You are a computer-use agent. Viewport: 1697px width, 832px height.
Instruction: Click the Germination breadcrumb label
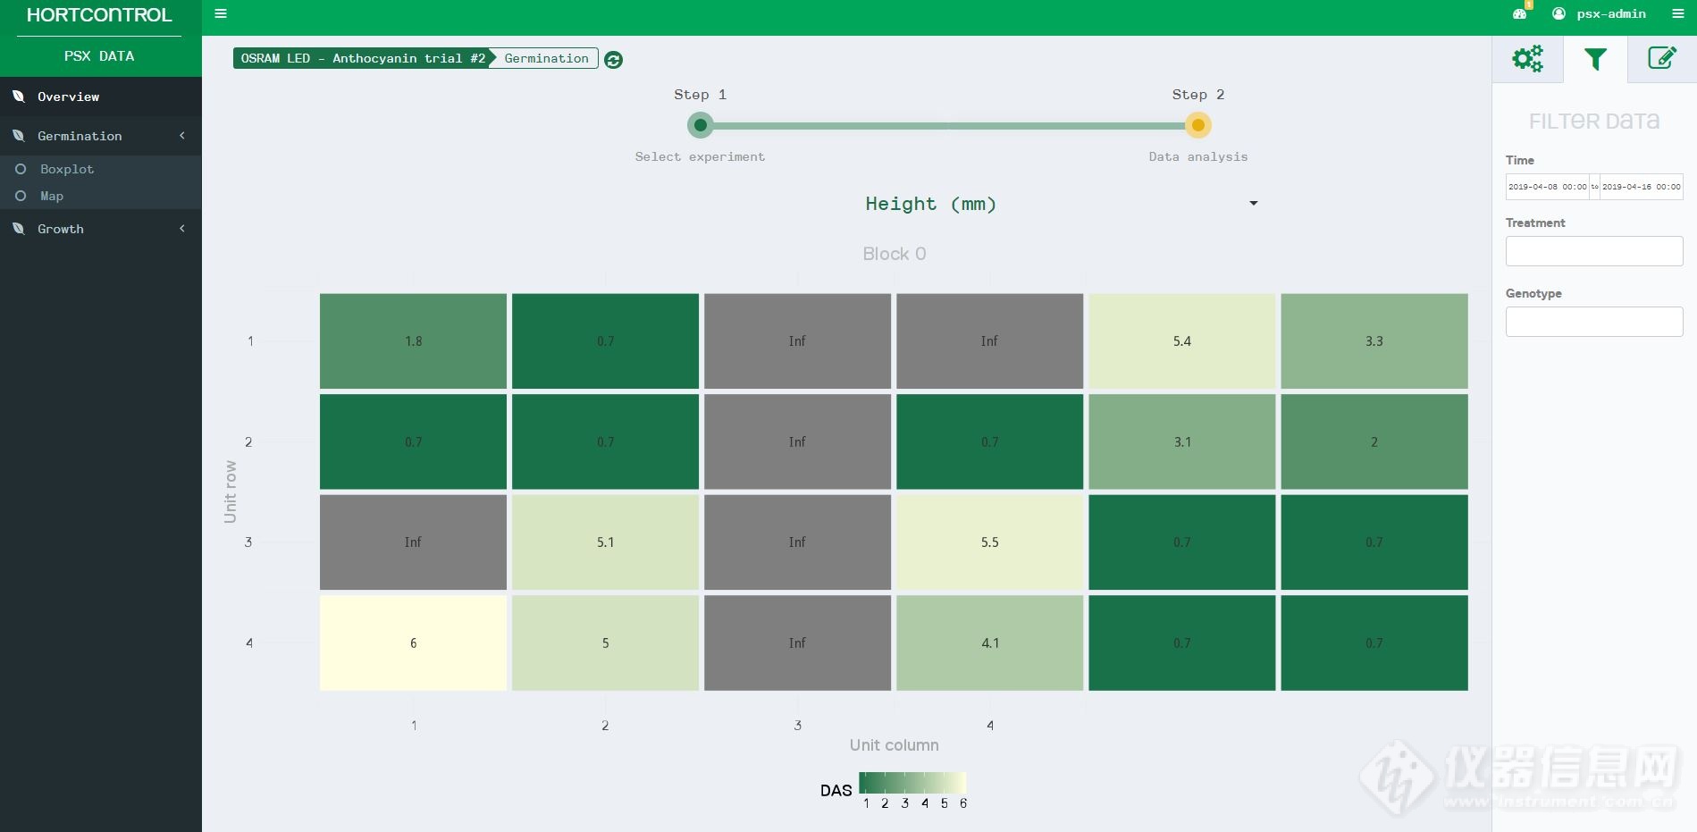point(546,58)
